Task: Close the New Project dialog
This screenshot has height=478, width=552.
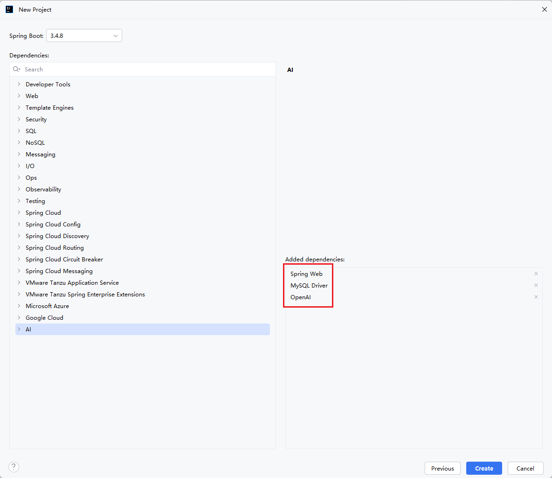Action: [x=544, y=9]
